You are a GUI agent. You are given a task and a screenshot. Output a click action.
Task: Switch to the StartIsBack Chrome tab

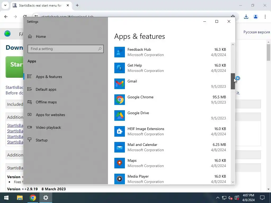click(40, 6)
